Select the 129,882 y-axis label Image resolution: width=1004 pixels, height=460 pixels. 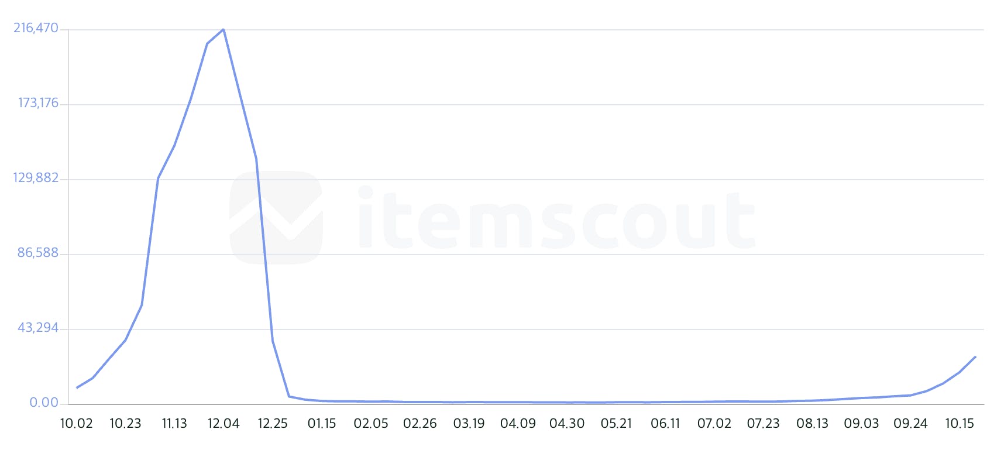point(36,178)
